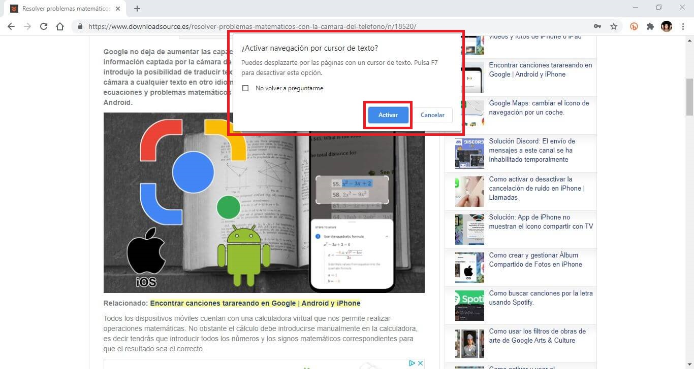Open 'Solución Discord' sidebar article link
This screenshot has height=369, width=694.
pos(532,150)
